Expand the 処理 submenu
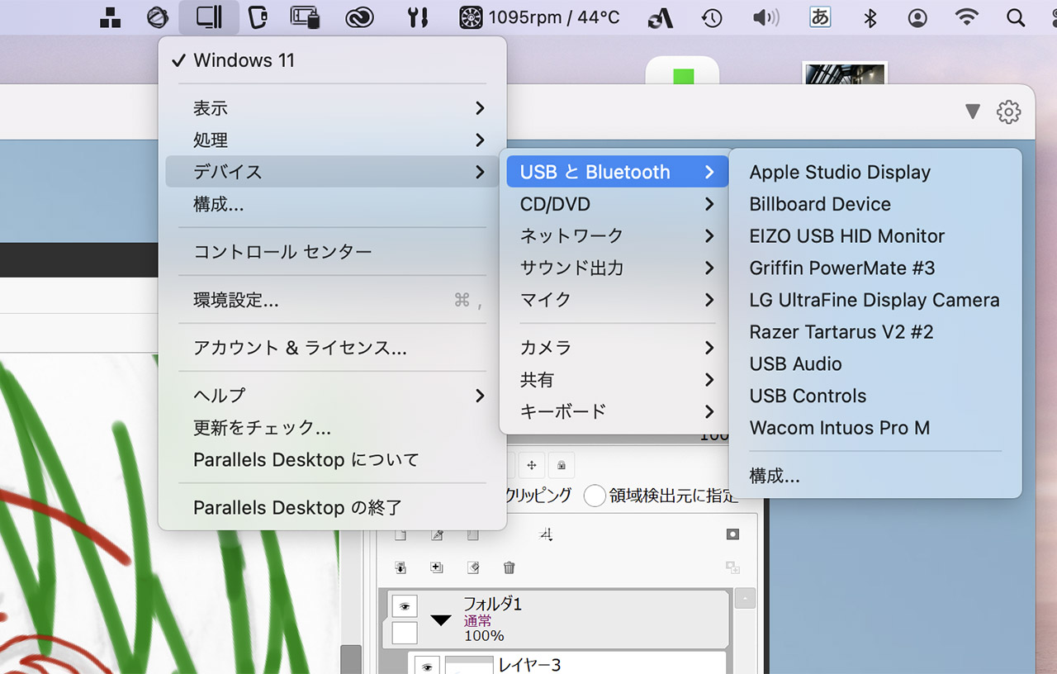Screen dimensions: 1057x674 [332, 140]
